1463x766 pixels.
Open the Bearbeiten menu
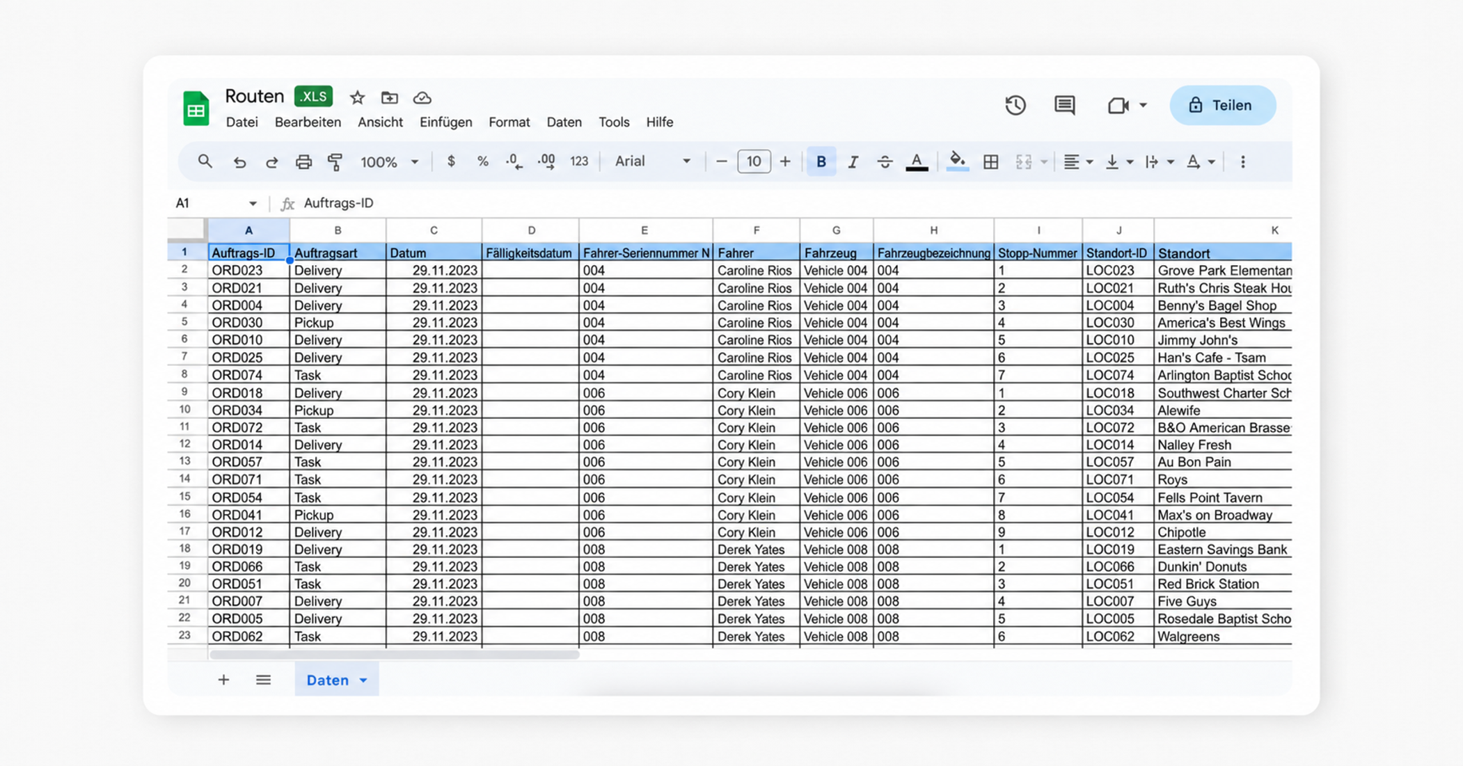pyautogui.click(x=308, y=122)
